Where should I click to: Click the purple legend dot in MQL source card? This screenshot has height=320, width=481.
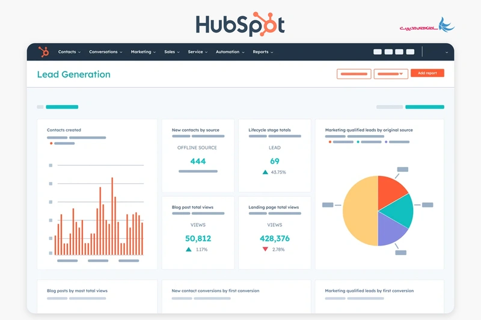click(x=386, y=142)
